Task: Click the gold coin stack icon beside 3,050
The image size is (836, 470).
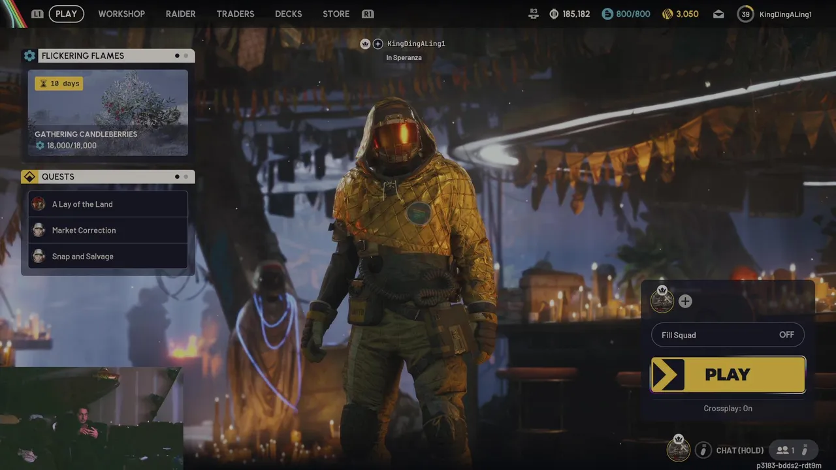Action: (x=667, y=14)
